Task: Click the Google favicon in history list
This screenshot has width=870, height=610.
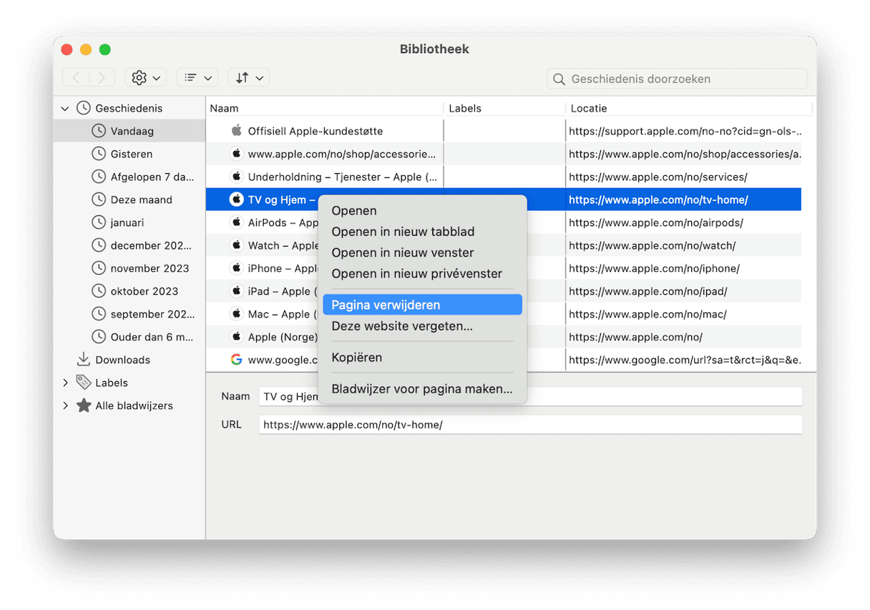Action: (236, 360)
